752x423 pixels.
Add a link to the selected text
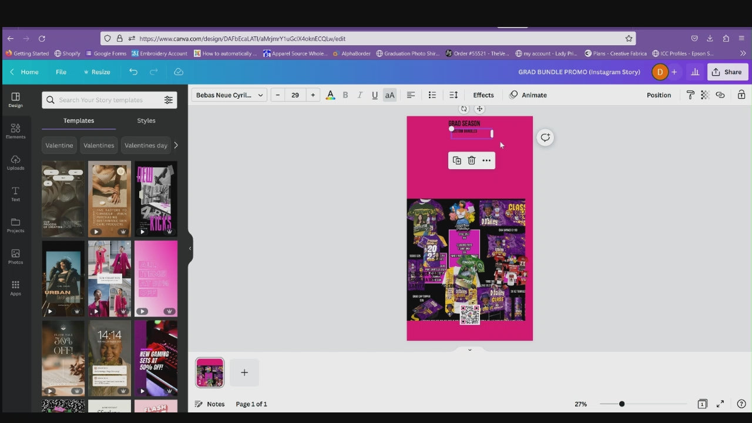pos(720,95)
